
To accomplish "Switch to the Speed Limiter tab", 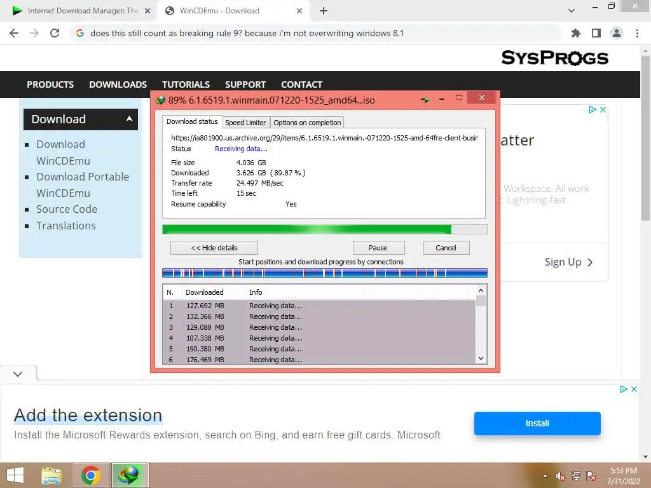I will (245, 123).
